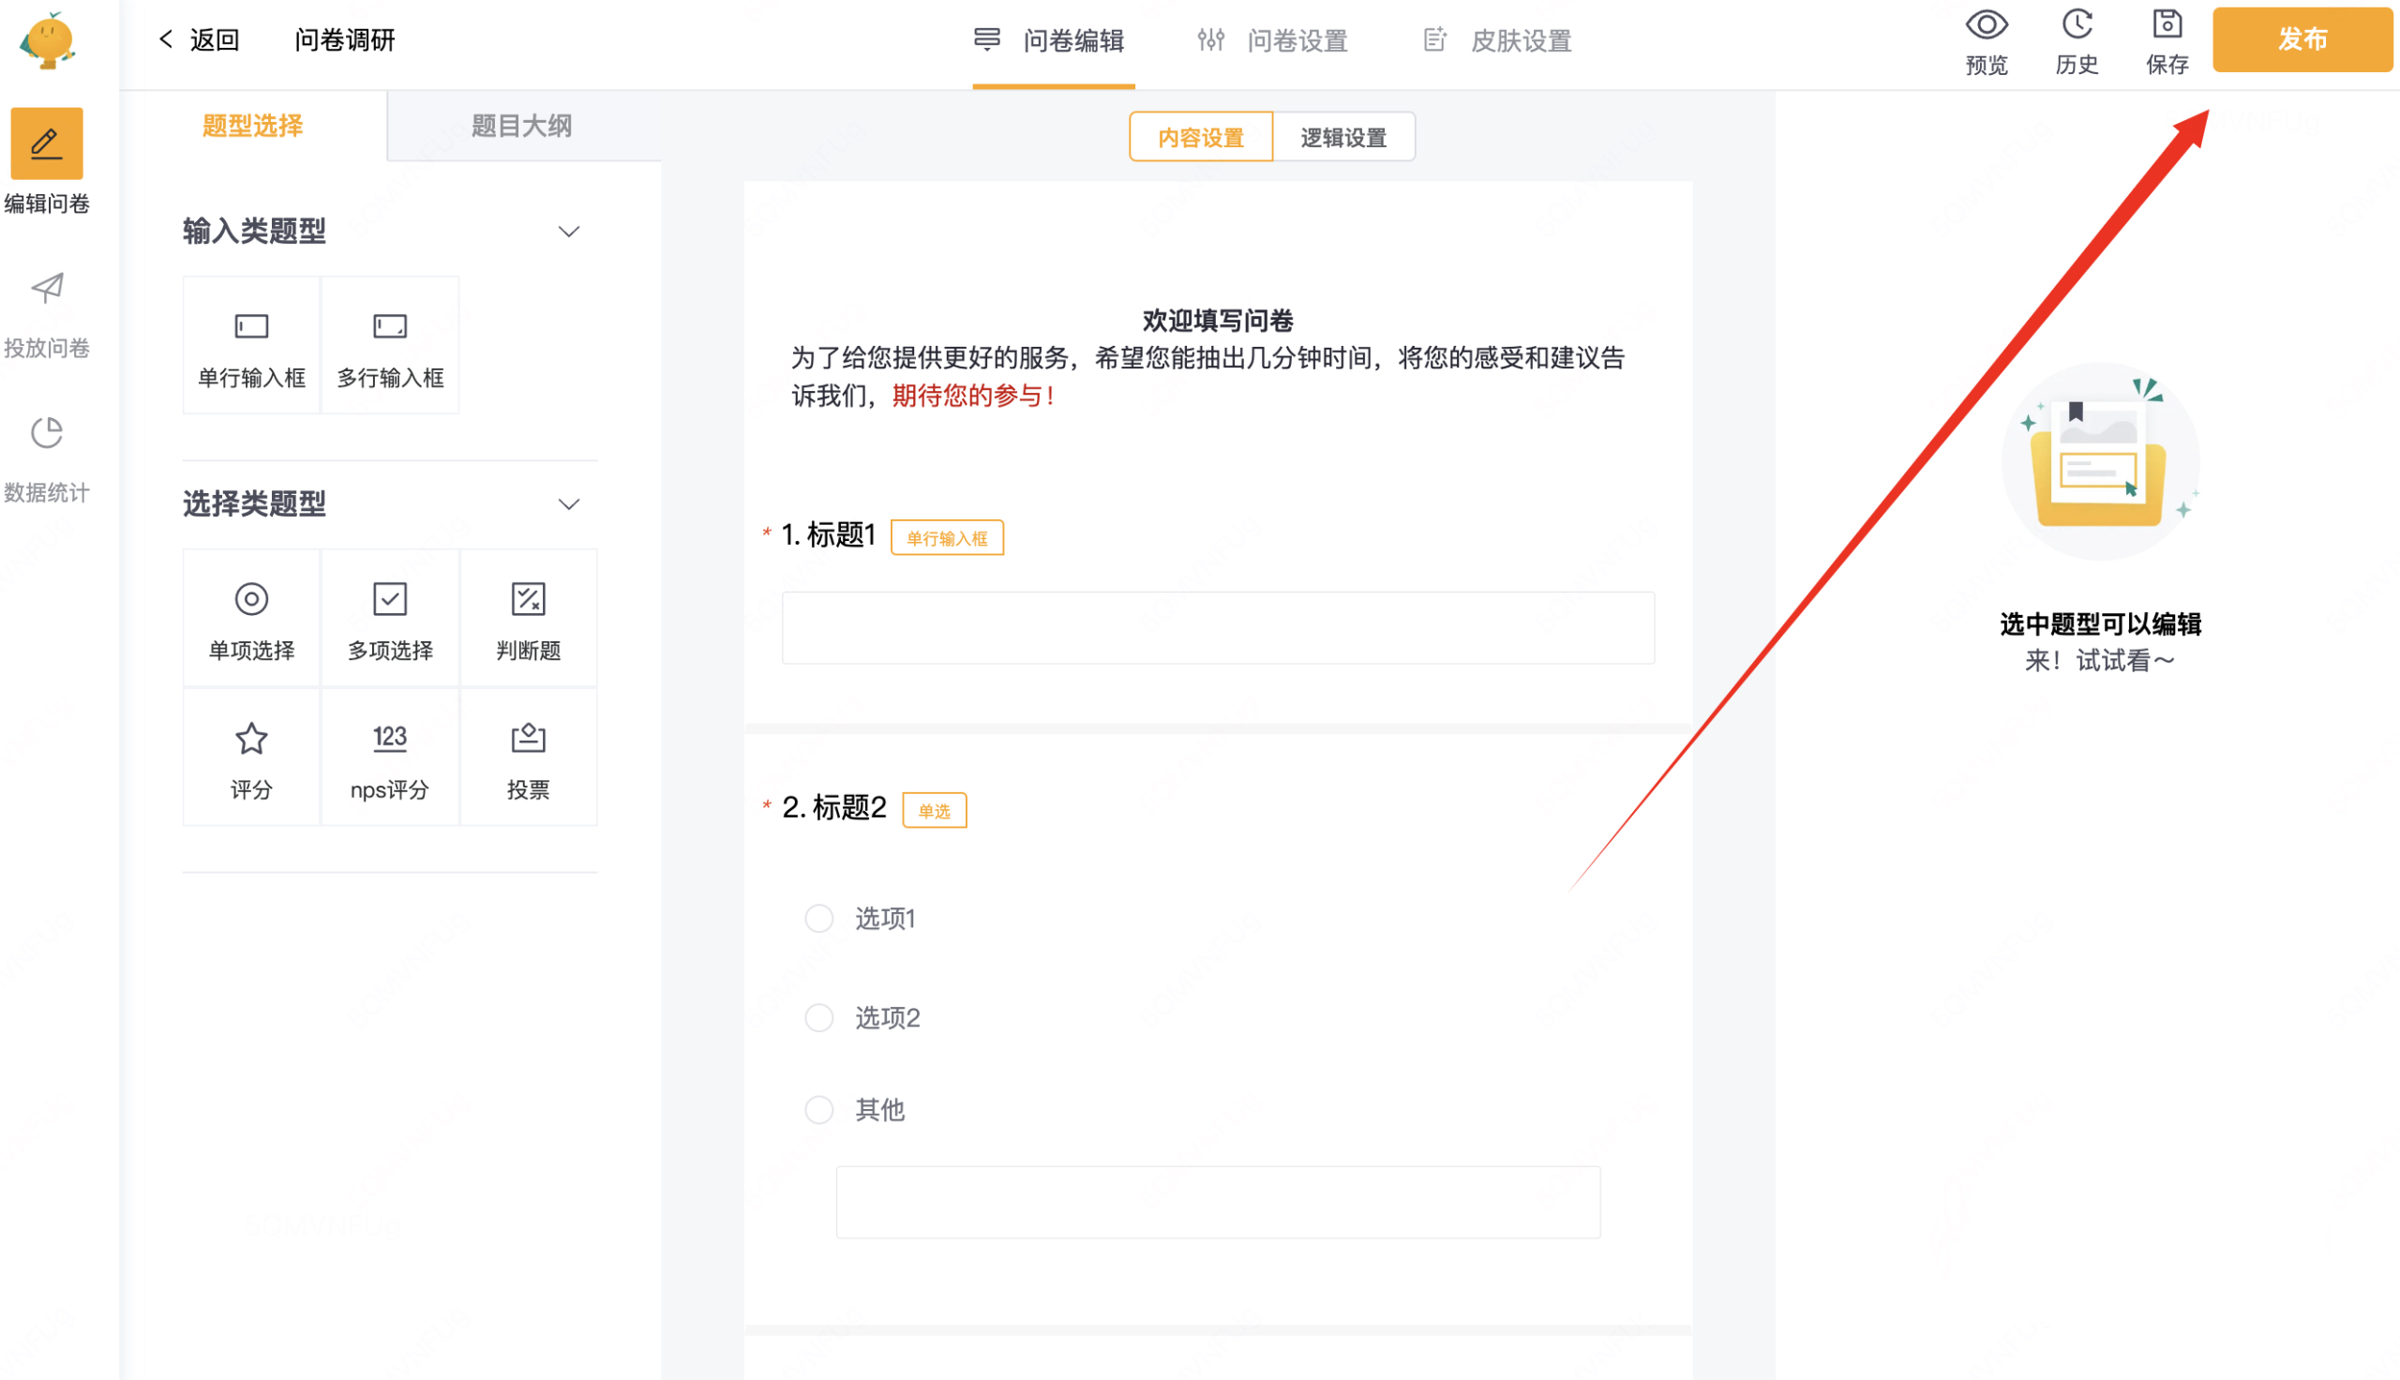The height and width of the screenshot is (1380, 2400).
Task: Click the 标题1 answer input field
Action: [1218, 628]
